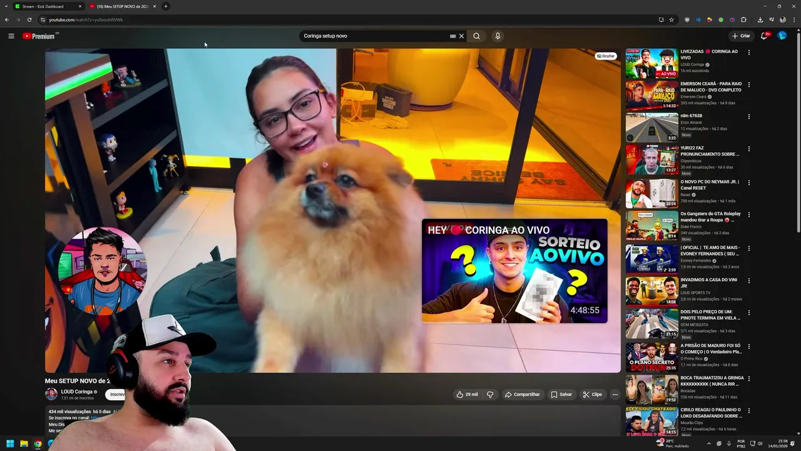
Task: Open the rdm 67638 video thumbnail
Action: pos(651,128)
